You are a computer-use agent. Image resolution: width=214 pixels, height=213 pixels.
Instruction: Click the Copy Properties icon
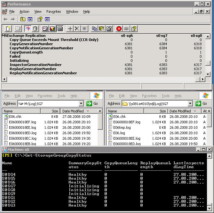tap(94, 29)
